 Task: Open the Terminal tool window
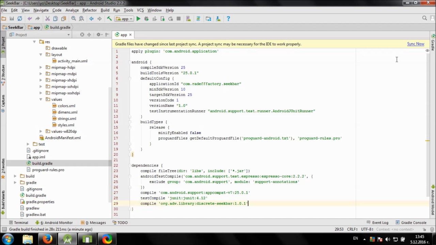pos(18,223)
